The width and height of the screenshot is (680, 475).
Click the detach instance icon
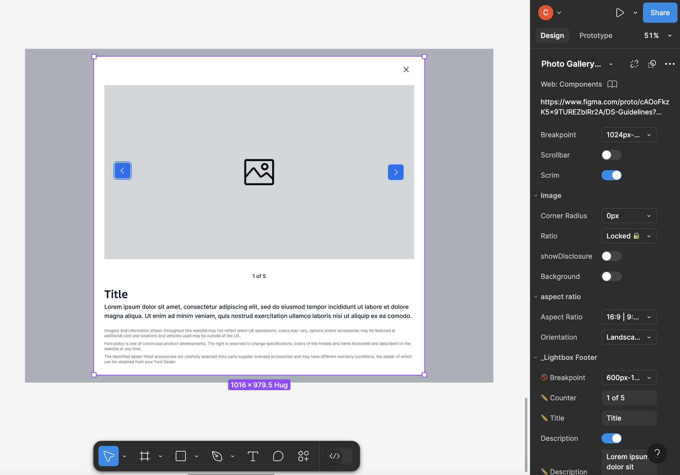(634, 64)
